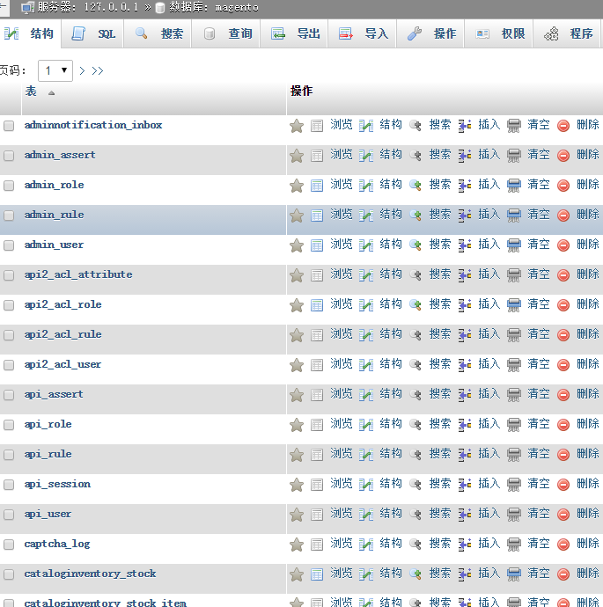The height and width of the screenshot is (607, 603).
Task: Tick the checkbox for adminnotification_inbox
Action: (x=9, y=126)
